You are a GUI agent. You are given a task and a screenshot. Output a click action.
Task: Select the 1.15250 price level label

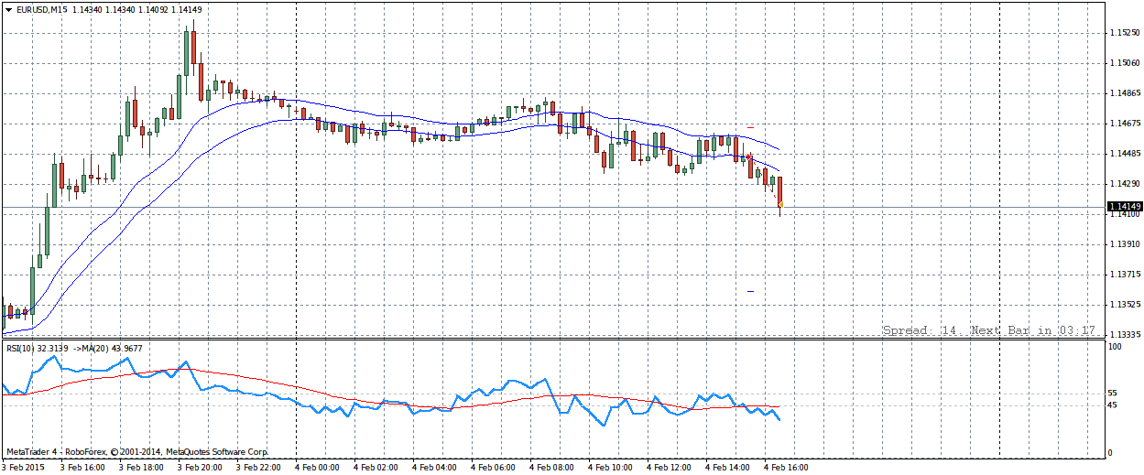click(1124, 33)
